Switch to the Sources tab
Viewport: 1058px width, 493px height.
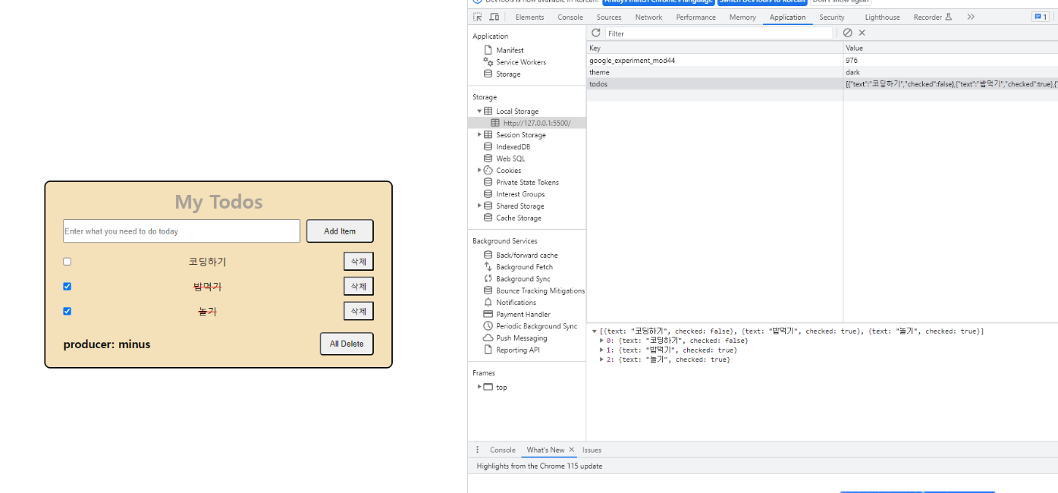[608, 17]
